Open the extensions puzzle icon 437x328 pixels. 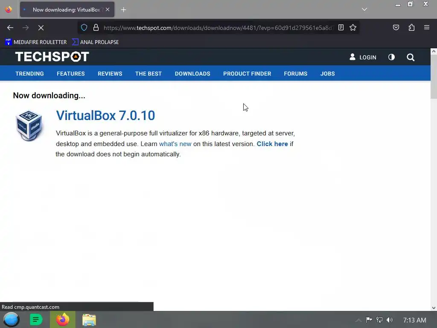[411, 27]
